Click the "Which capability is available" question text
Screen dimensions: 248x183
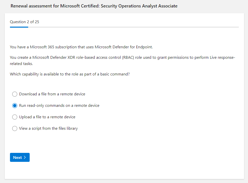click(x=70, y=74)
